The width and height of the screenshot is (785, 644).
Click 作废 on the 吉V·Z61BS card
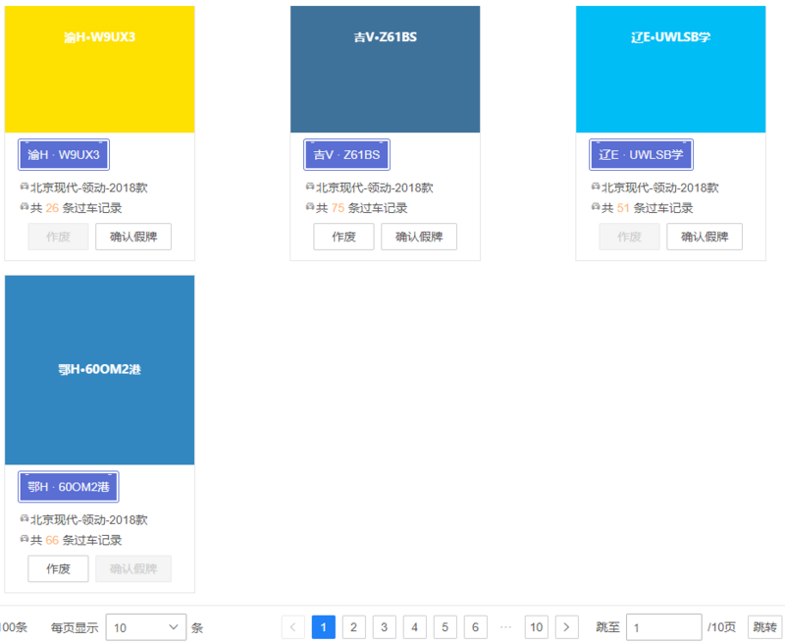coord(344,237)
